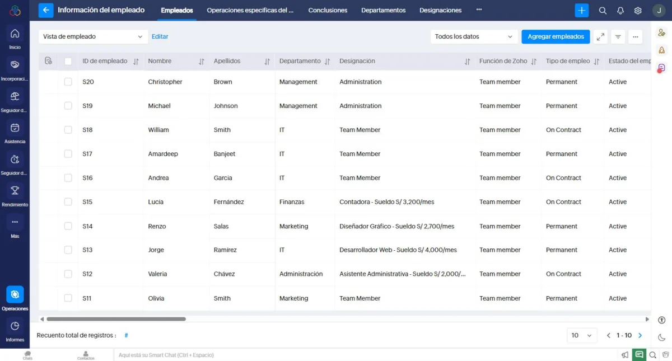
Task: Open the three-dot table options menu
Action: click(635, 36)
